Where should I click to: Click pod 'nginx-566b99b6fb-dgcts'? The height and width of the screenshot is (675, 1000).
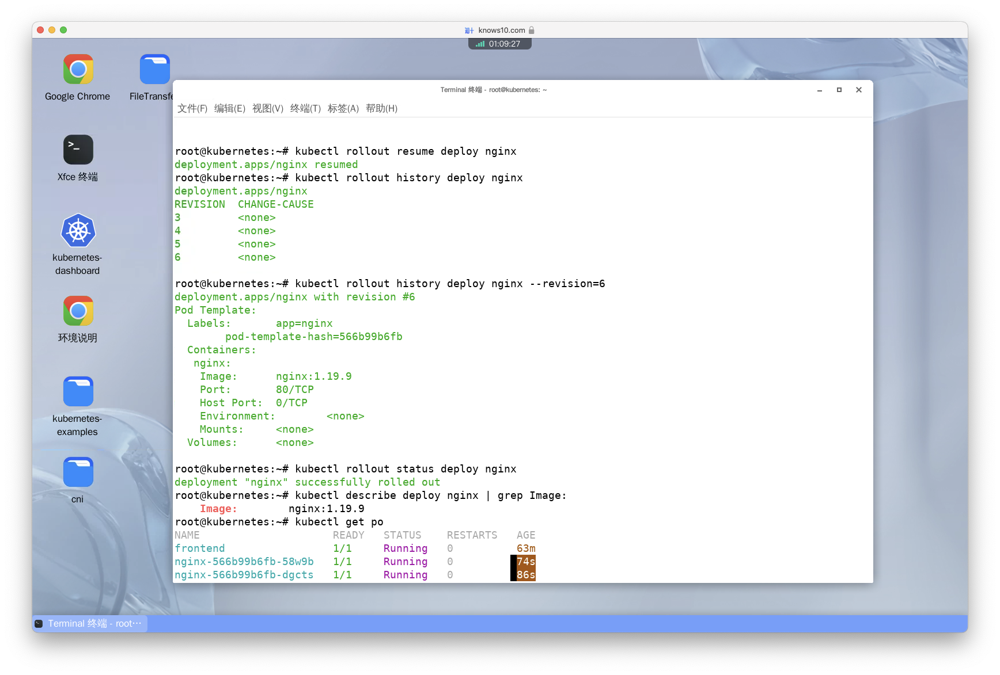(x=244, y=575)
